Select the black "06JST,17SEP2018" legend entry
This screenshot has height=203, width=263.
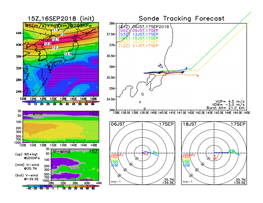(151, 27)
